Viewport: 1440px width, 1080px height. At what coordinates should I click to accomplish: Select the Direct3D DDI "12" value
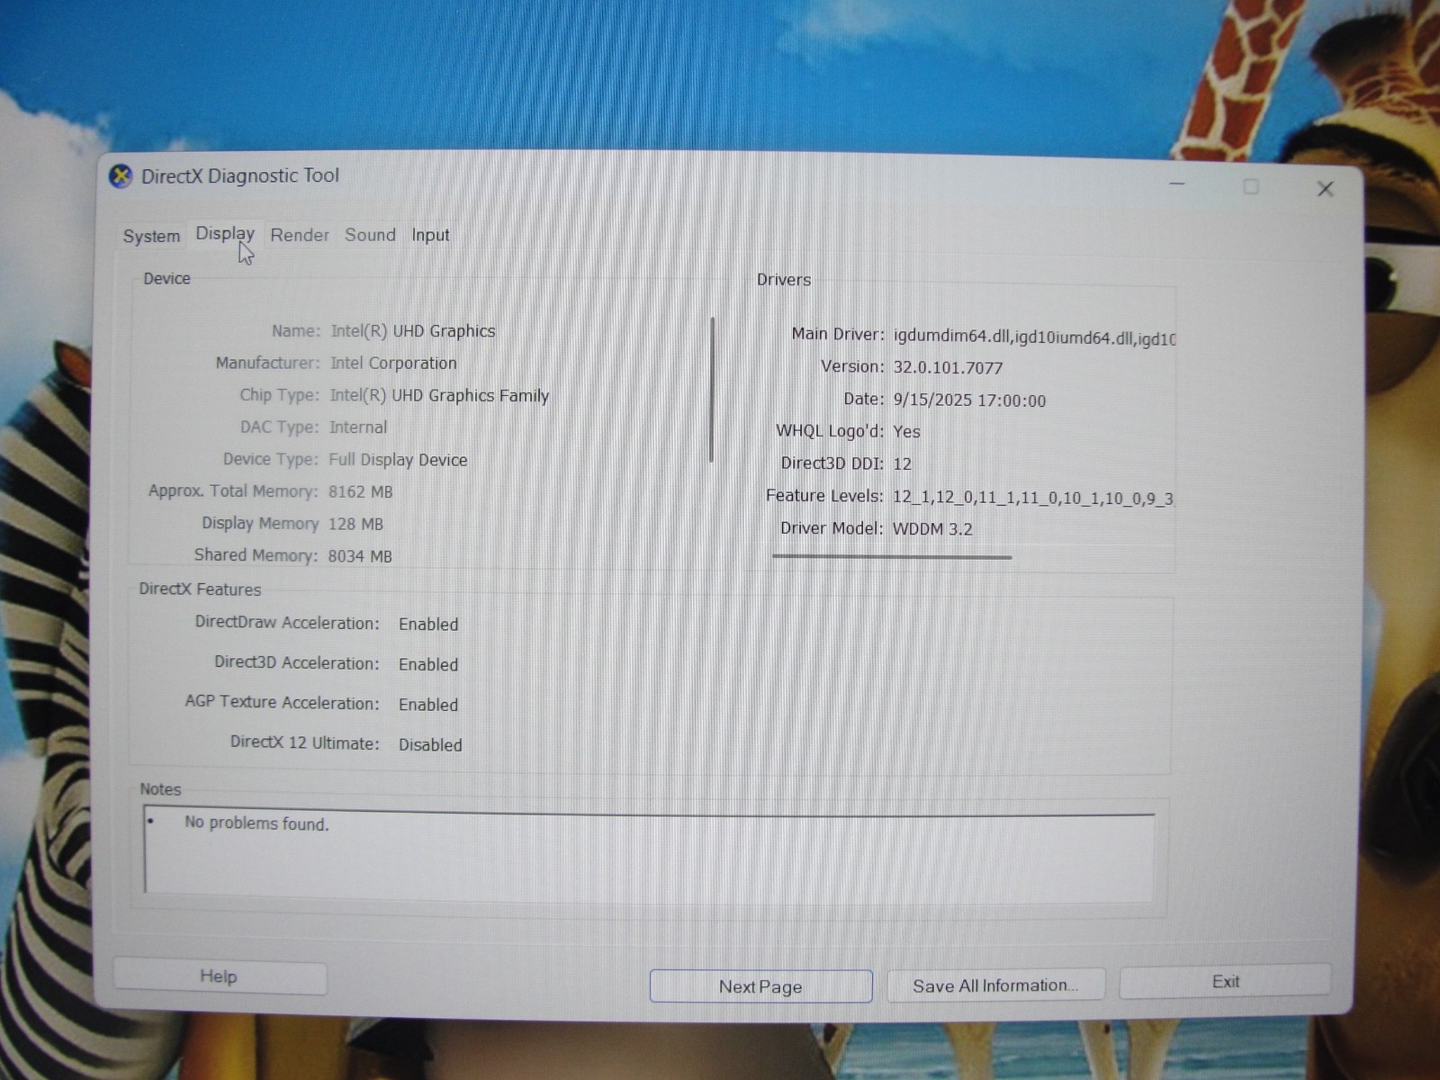902,464
